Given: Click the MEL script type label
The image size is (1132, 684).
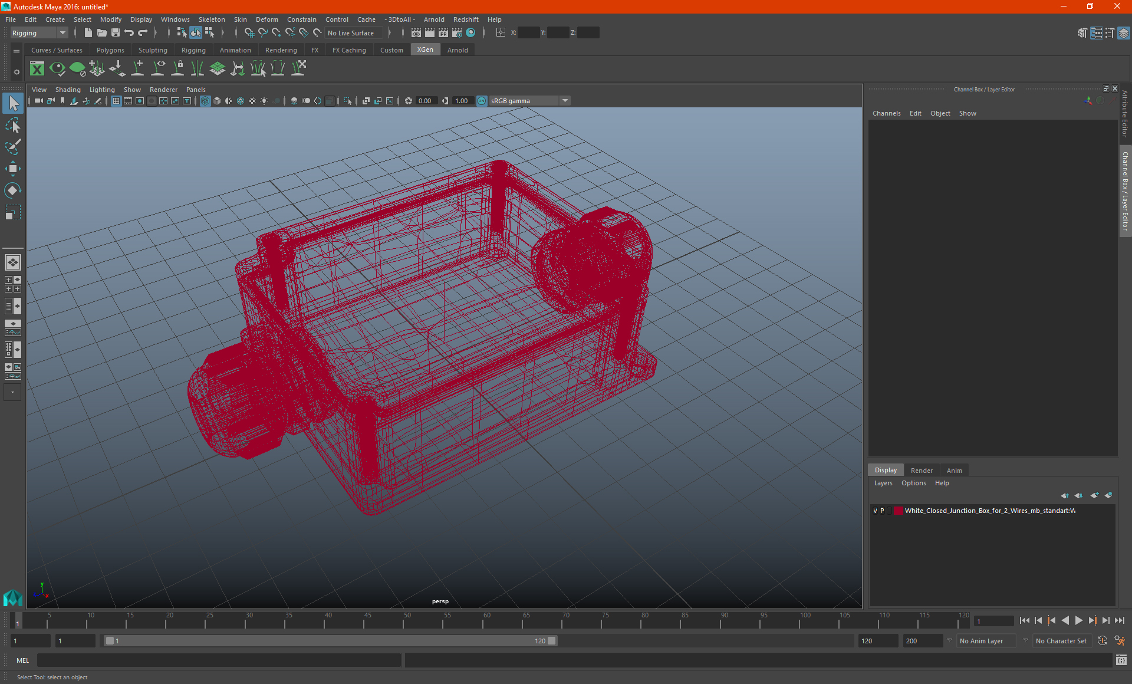Looking at the screenshot, I should tap(22, 660).
